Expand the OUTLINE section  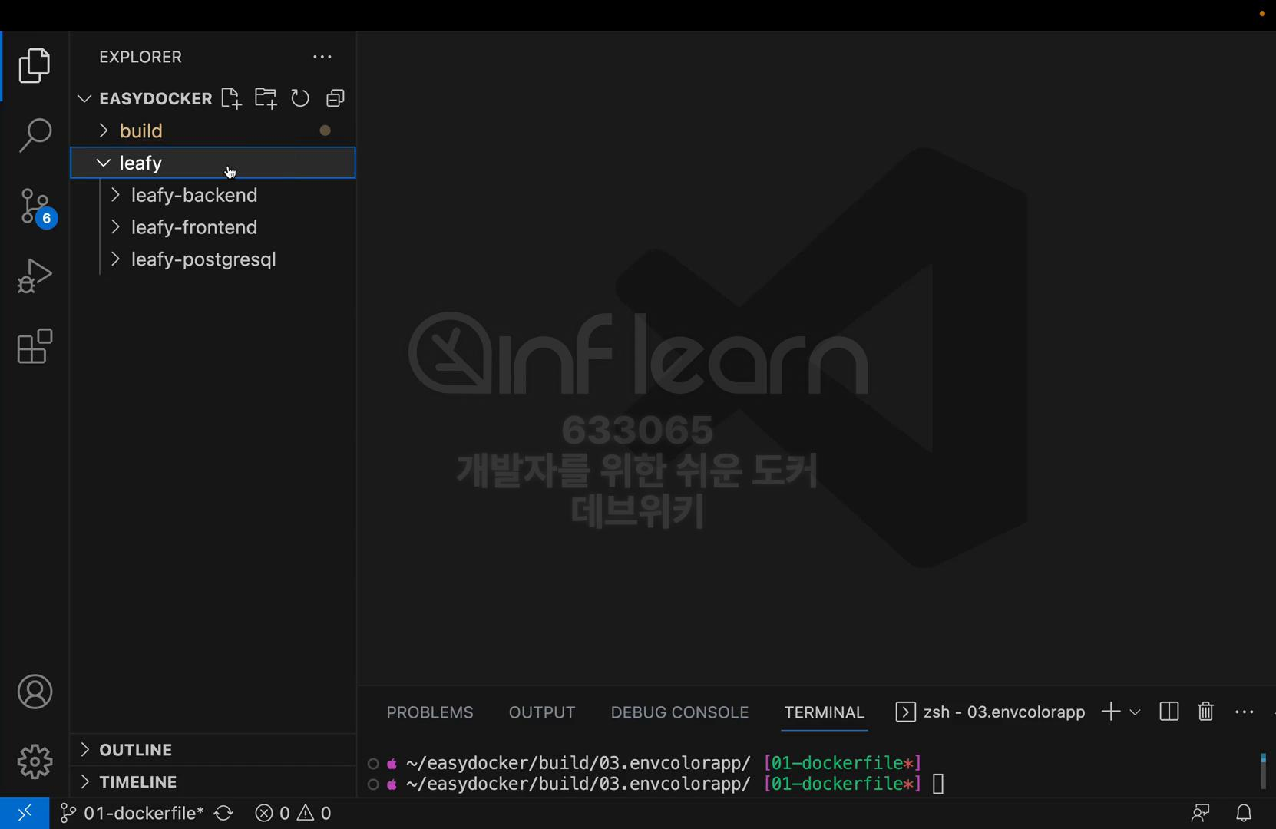213,750
